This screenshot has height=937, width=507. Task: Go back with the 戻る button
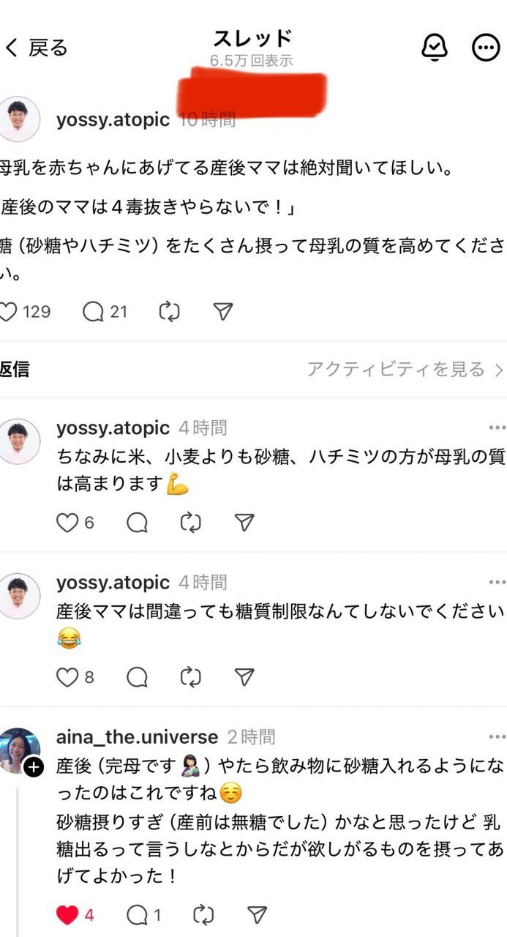37,48
